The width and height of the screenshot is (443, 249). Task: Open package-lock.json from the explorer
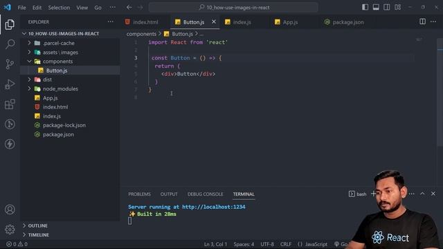pyautogui.click(x=70, y=125)
